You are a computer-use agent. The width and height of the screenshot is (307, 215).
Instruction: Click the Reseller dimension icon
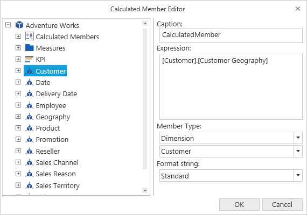(30, 151)
